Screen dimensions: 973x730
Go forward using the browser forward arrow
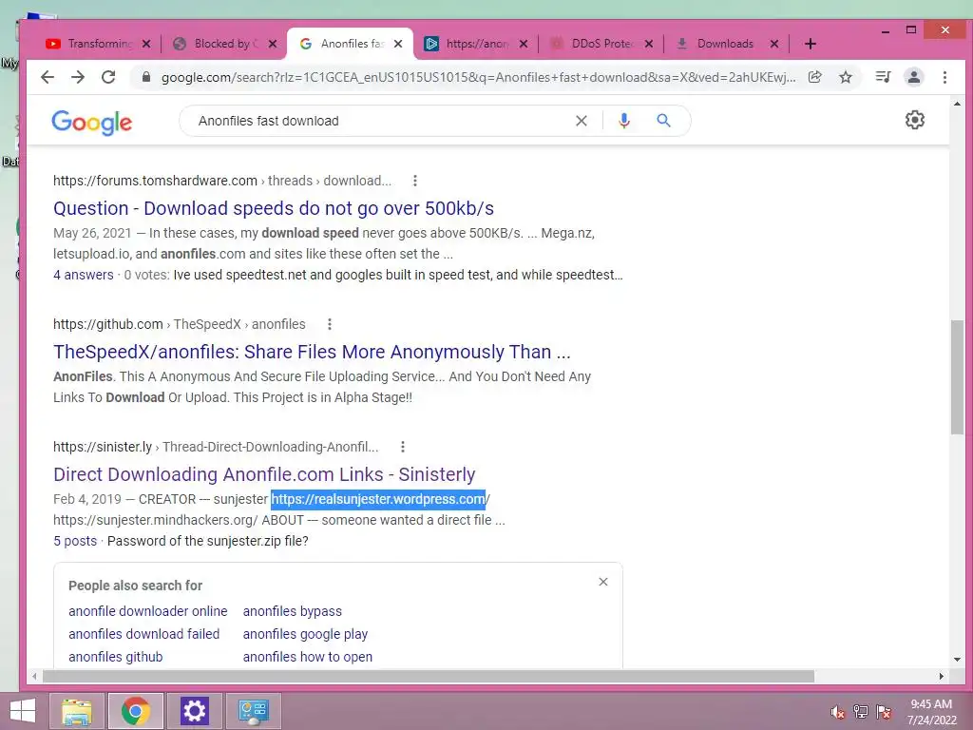78,77
